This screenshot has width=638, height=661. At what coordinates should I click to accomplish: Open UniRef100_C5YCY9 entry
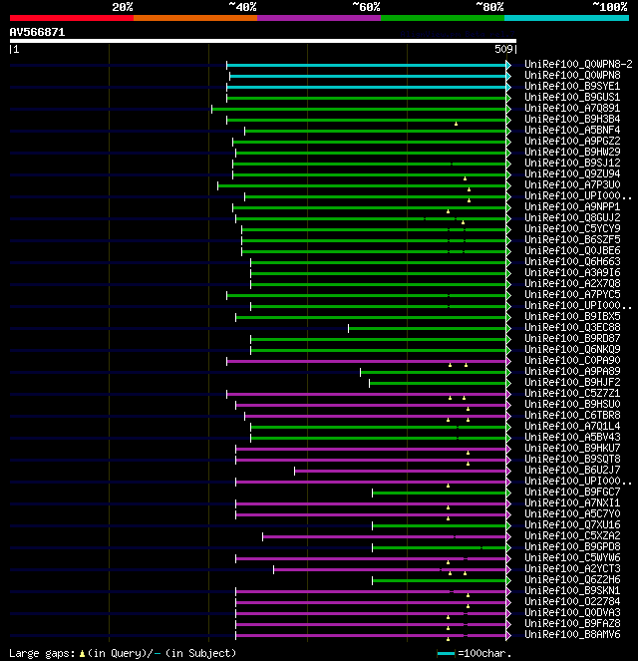coord(572,228)
